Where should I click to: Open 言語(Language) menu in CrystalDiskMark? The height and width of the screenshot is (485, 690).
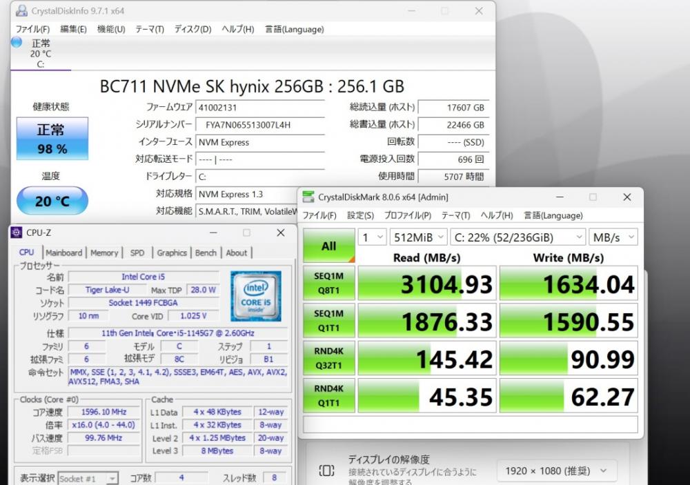(553, 215)
